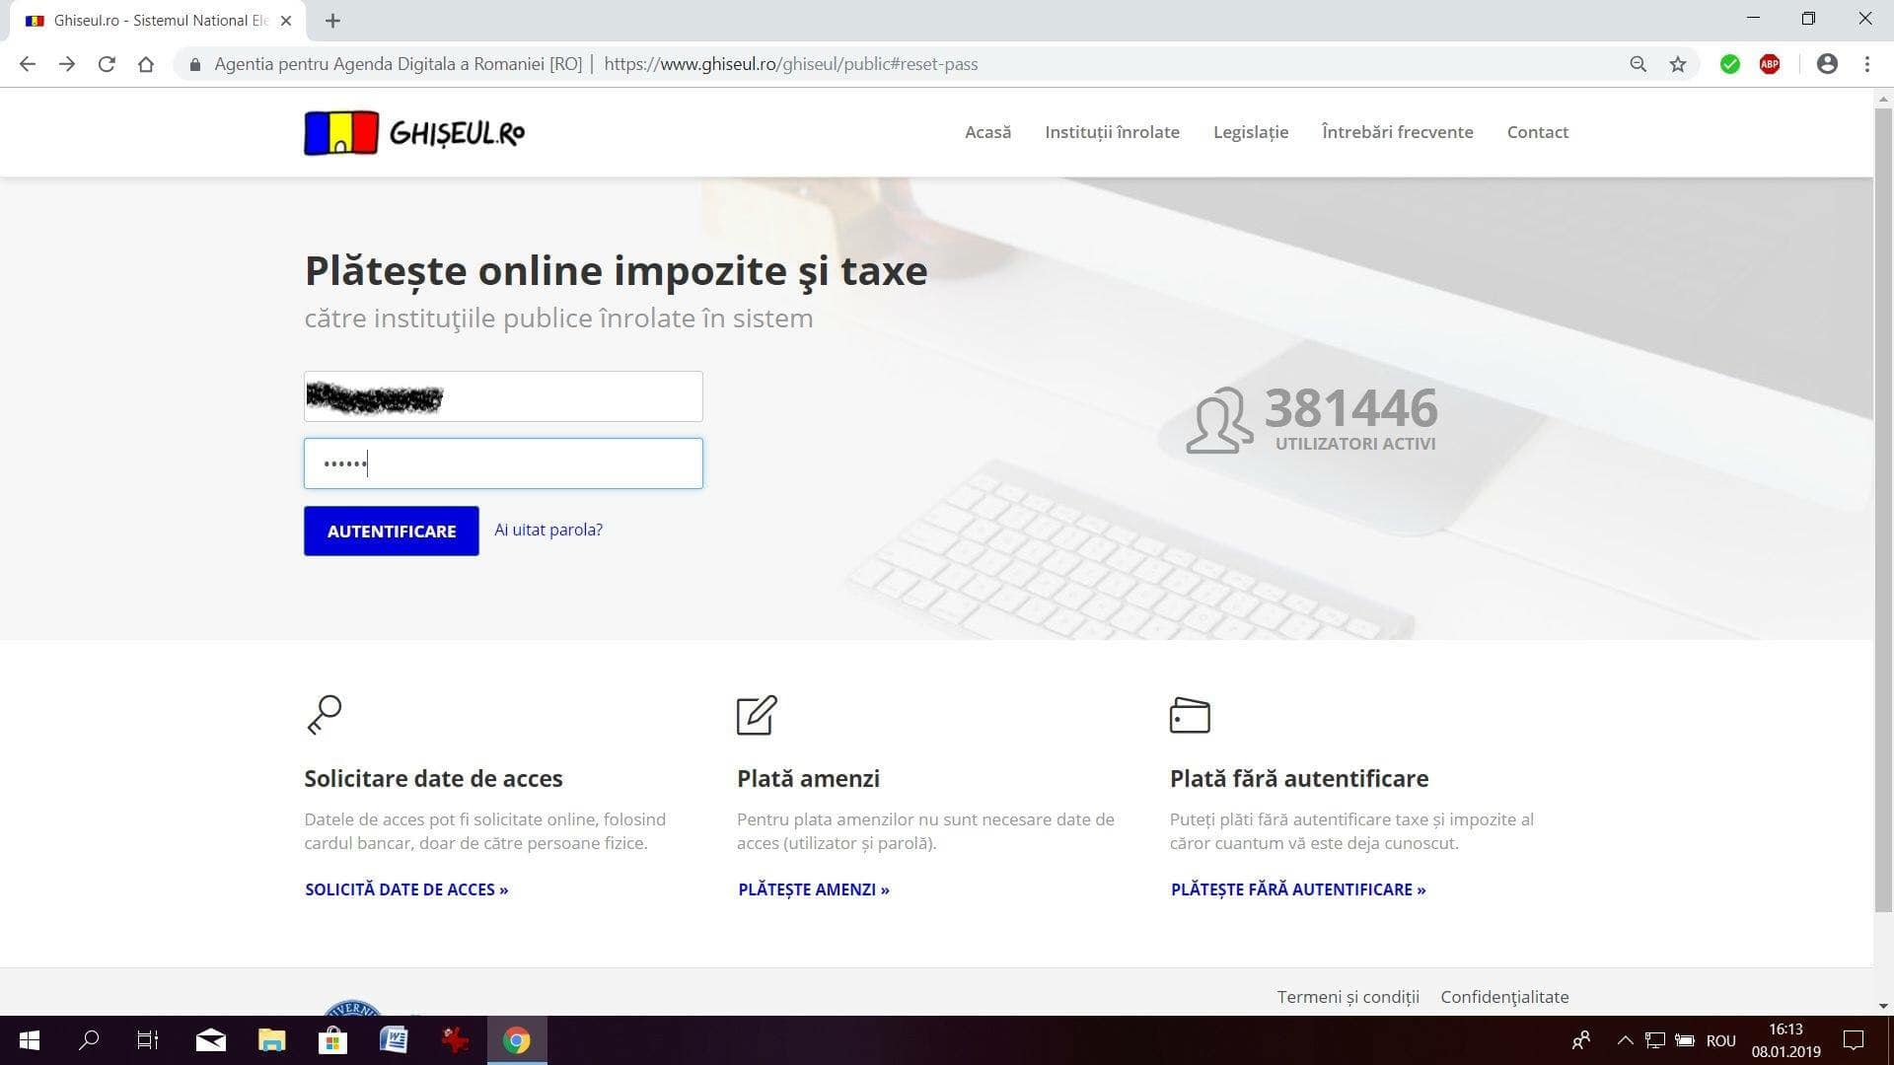The image size is (1894, 1065).
Task: Focus the password input field
Action: [x=503, y=463]
